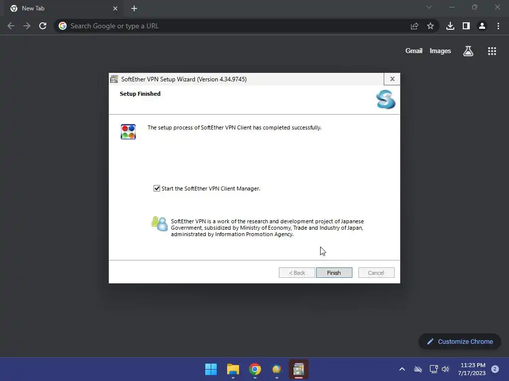Open volume speaker tray icon
This screenshot has width=509, height=381.
(x=445, y=369)
